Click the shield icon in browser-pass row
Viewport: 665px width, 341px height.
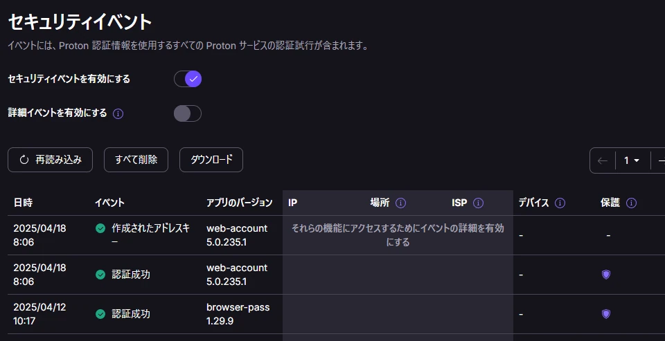[x=606, y=314]
